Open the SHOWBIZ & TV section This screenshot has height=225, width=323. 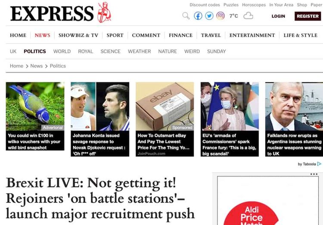pos(78,35)
